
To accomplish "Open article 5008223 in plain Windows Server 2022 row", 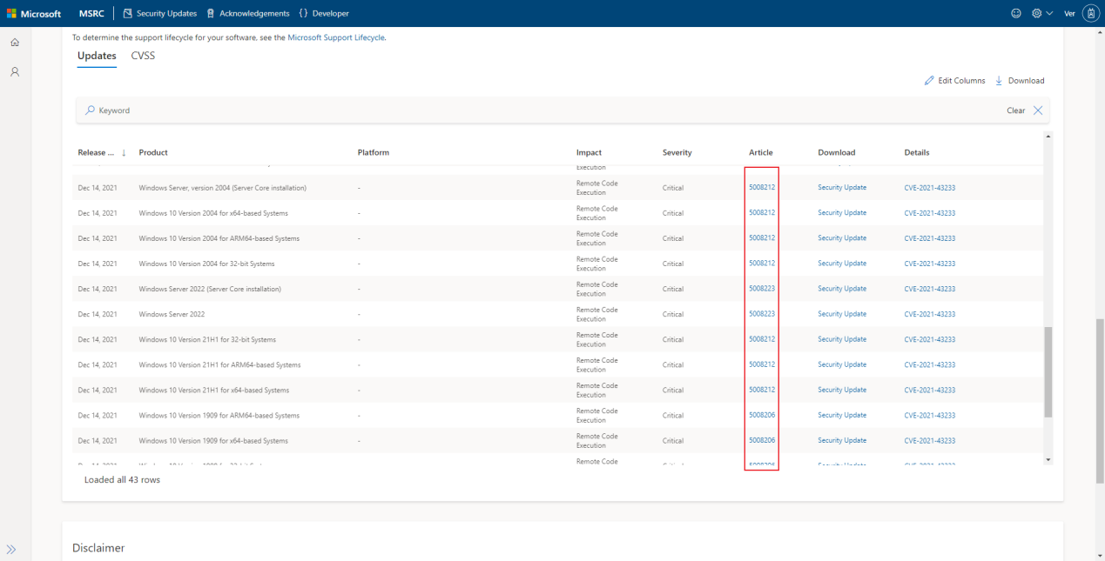I will pyautogui.click(x=762, y=313).
